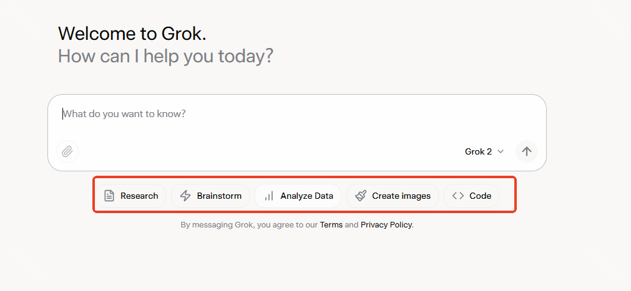Click the lightning bolt Brainstorm icon

[185, 196]
